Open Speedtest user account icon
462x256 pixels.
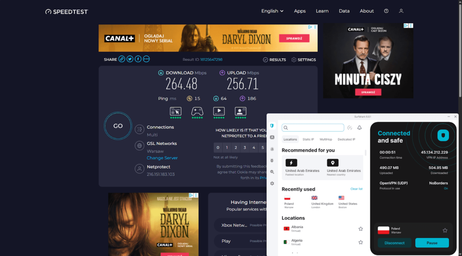click(x=401, y=11)
